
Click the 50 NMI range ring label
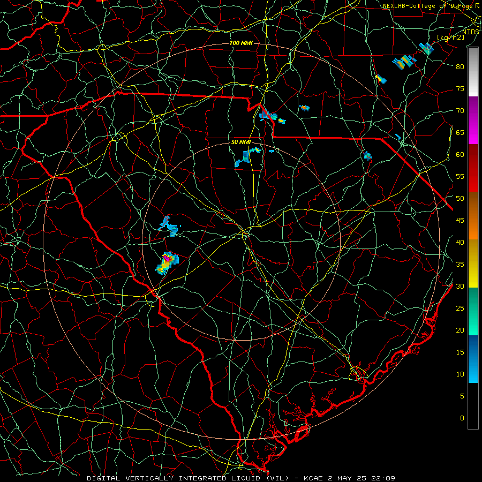click(x=241, y=142)
